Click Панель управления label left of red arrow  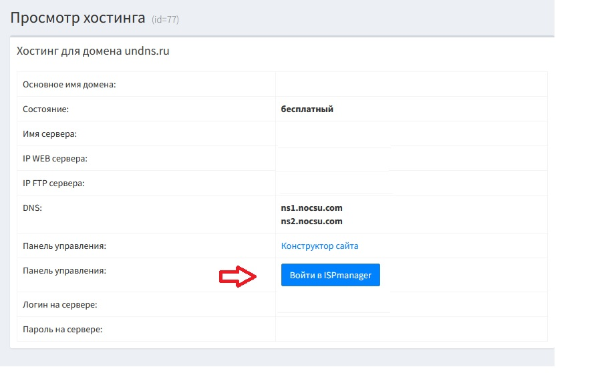(x=65, y=271)
